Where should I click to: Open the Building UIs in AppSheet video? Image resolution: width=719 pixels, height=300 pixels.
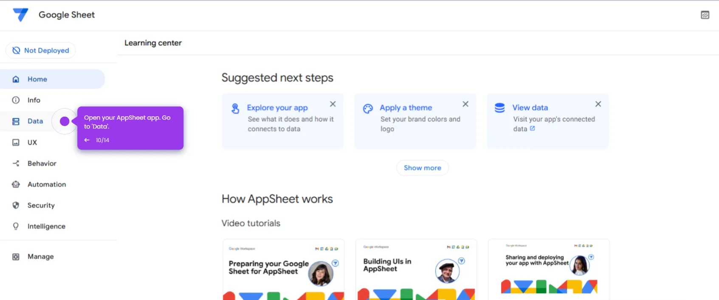(416, 270)
